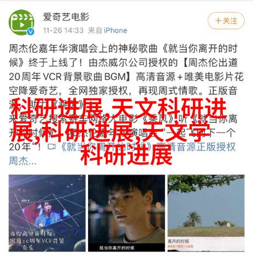
Task: Open the 爱奇艺电影 green clapperboard avatar
Action: 21,22
